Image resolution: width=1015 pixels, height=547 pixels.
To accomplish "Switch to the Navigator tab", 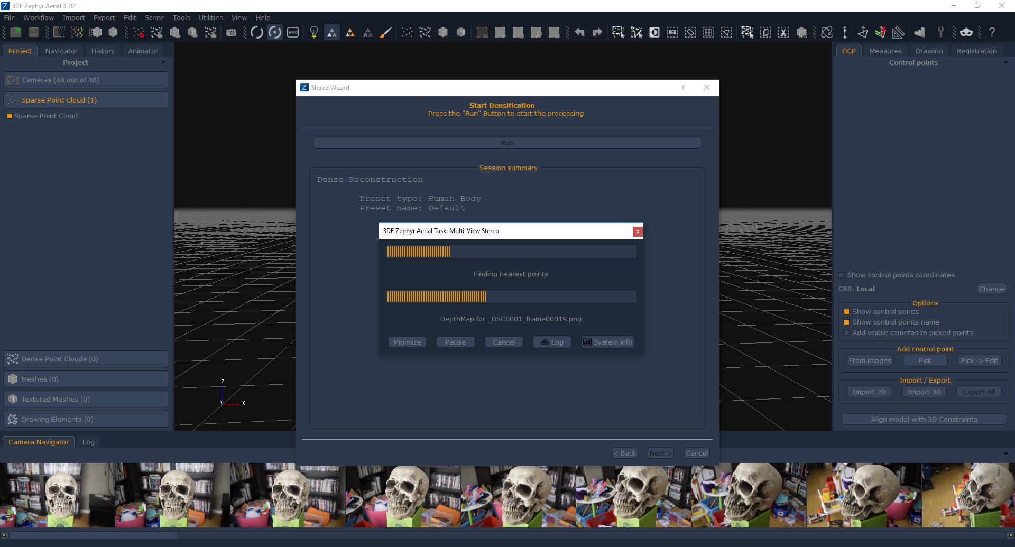I will tap(61, 51).
